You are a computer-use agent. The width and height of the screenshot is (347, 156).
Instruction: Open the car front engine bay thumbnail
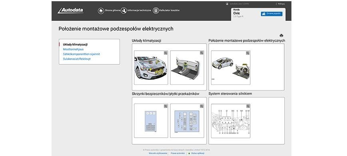[151, 68]
